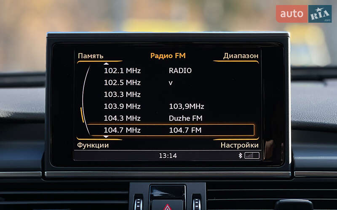Select the Радио FM title
This screenshot has height=210, width=337.
pyautogui.click(x=168, y=56)
